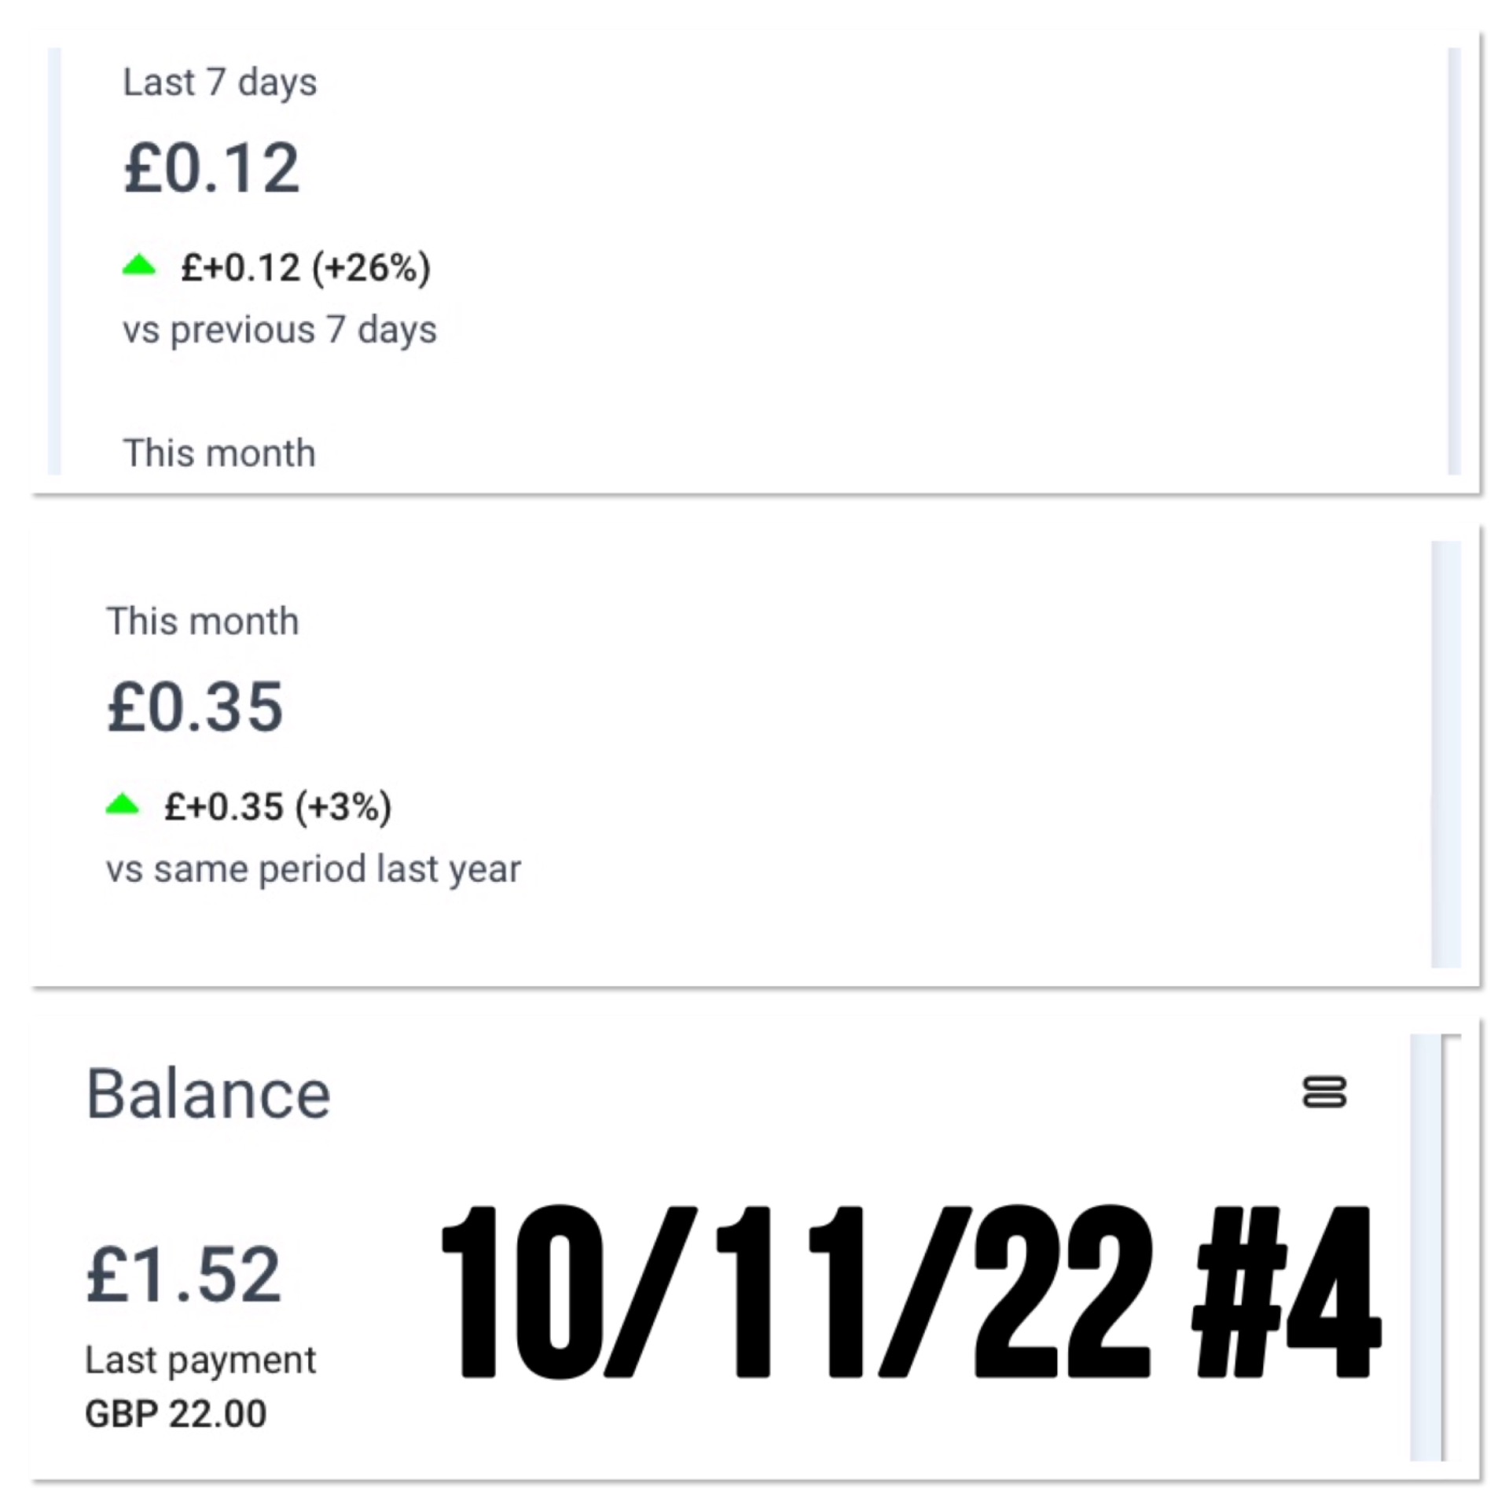The height and width of the screenshot is (1509, 1509).
Task: Select the Last 7 days label
Action: 220,83
